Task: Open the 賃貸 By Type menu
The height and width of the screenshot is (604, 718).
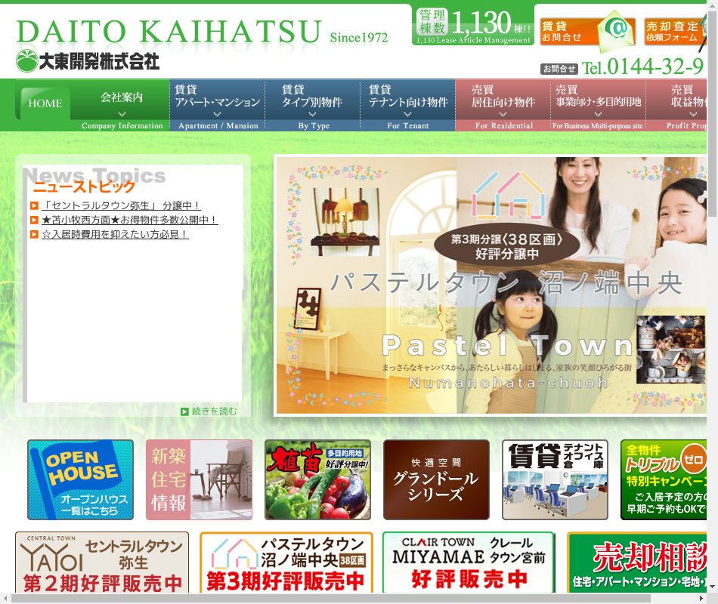Action: click(313, 106)
